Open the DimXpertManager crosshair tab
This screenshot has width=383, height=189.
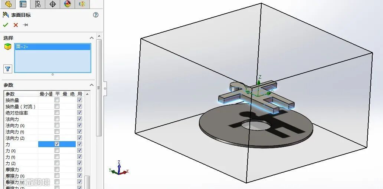53,4
